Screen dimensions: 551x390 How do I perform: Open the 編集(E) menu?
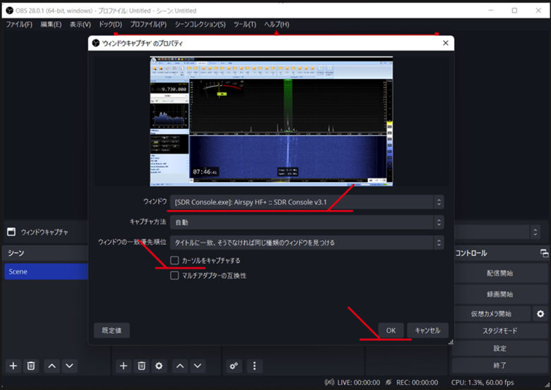click(51, 24)
